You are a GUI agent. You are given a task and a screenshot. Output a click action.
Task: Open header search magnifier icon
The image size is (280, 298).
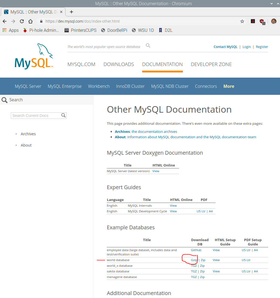click(148, 46)
